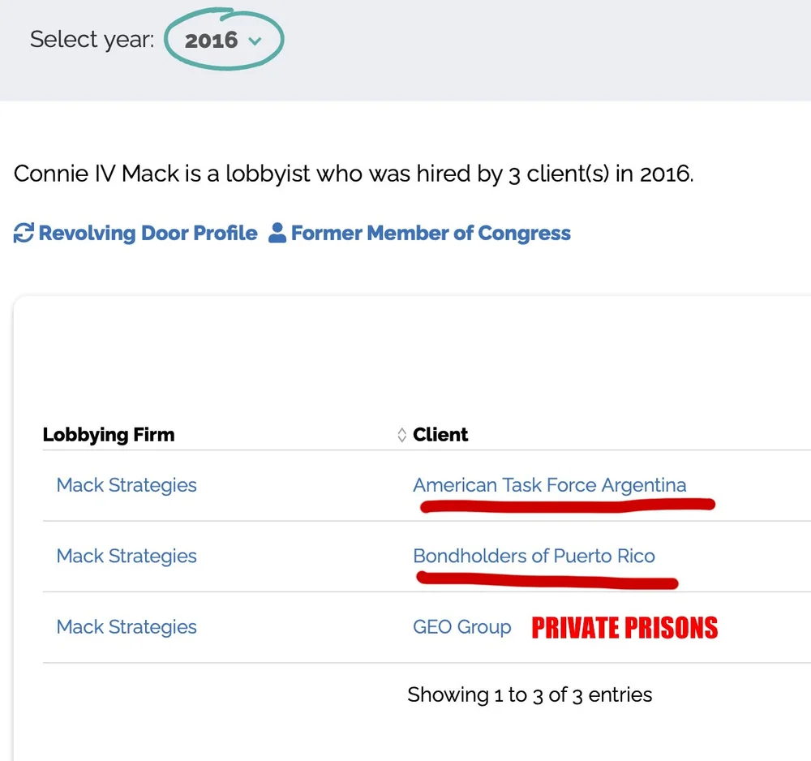Viewport: 811px width, 761px height.
Task: Click the sort arrows icon beside Client
Action: click(x=401, y=435)
